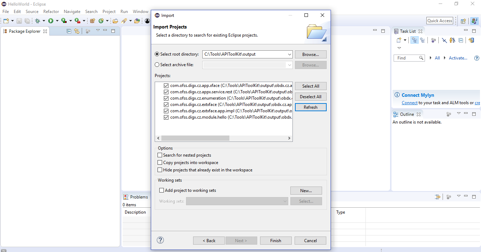Viewport: 481px width, 252px height.
Task: Open the New wizard dropdown arrow
Action: click(x=13, y=21)
